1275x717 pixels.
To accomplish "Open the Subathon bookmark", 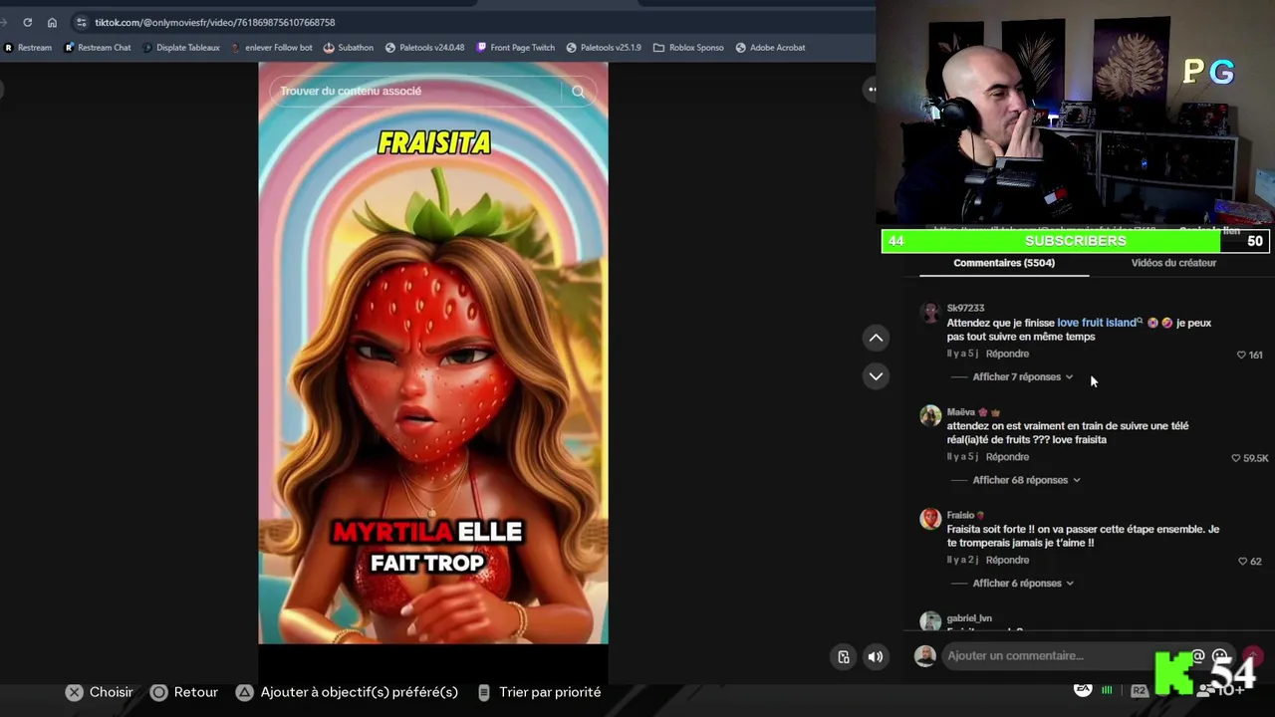I will click(x=349, y=47).
